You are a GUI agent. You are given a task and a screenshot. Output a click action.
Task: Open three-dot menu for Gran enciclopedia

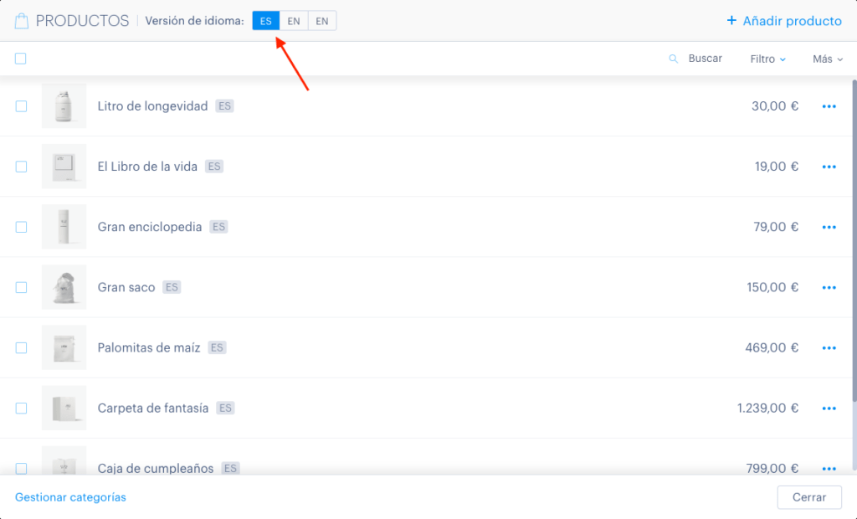829,227
